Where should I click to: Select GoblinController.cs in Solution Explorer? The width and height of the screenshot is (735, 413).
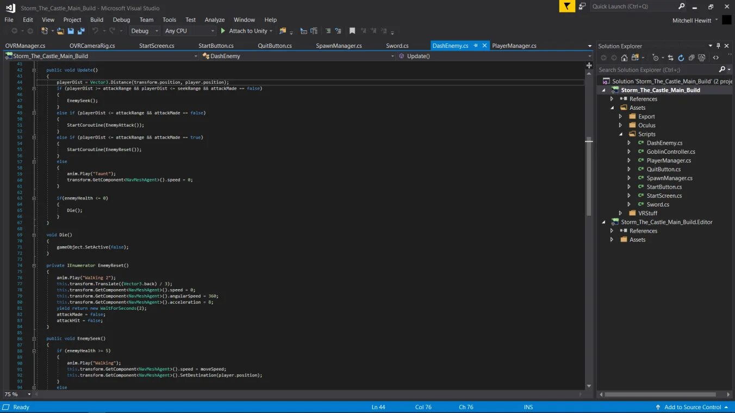pyautogui.click(x=671, y=152)
